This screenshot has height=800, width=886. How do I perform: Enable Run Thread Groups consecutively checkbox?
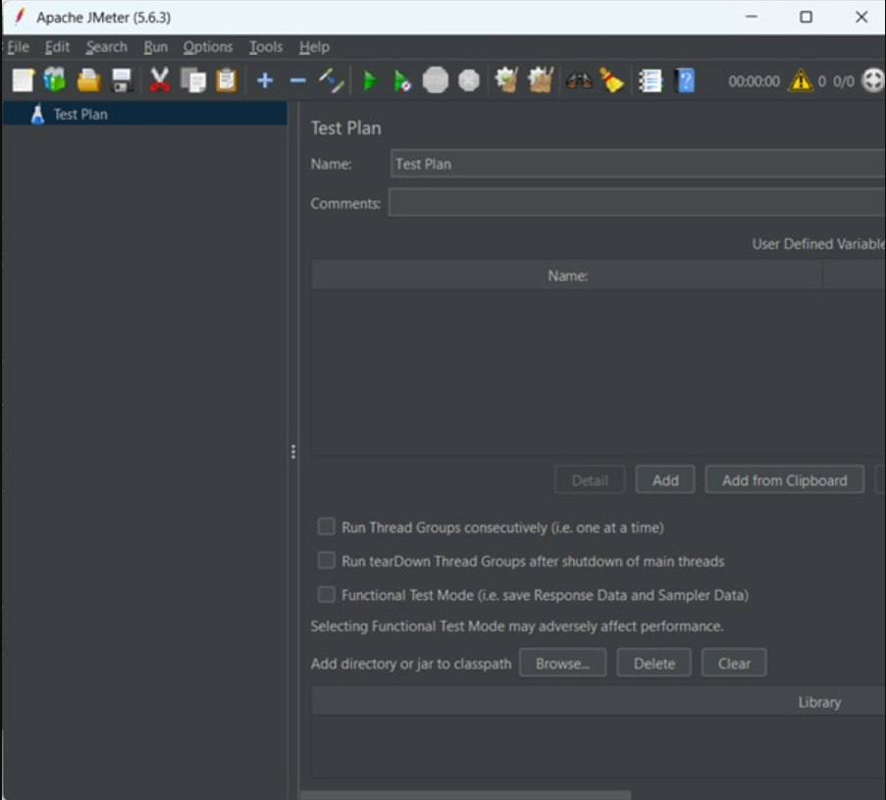(326, 526)
